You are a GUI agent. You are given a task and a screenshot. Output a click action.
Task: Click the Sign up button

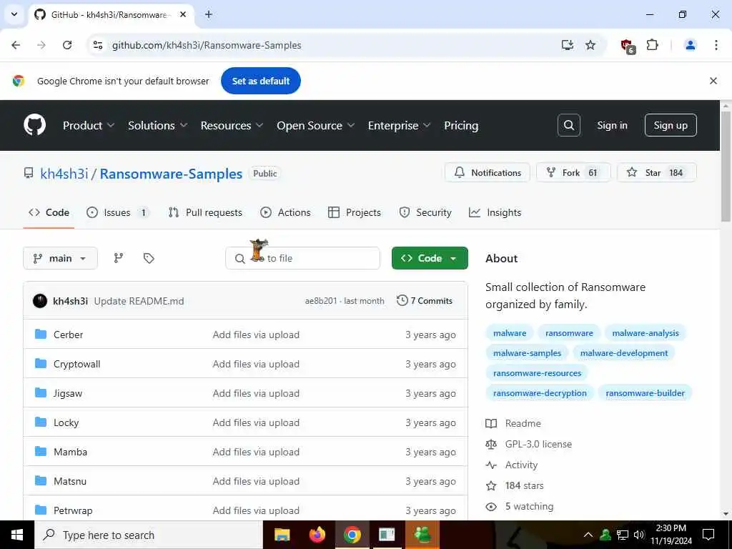(x=671, y=125)
